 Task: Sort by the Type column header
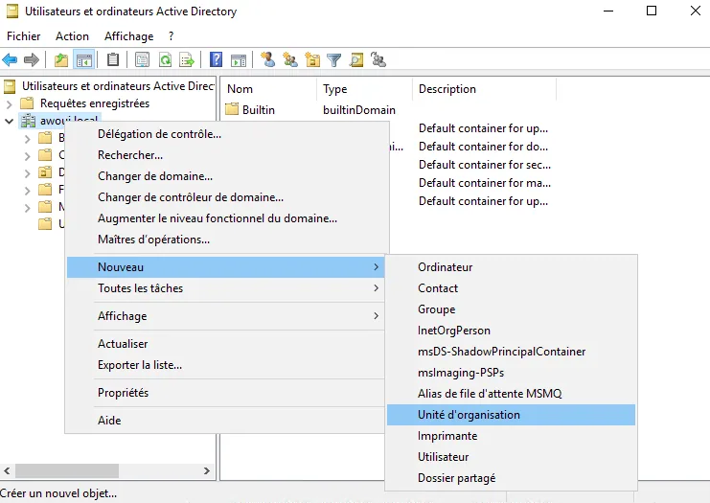[364, 89]
